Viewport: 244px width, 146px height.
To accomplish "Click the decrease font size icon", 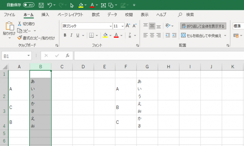I will 135,26.
